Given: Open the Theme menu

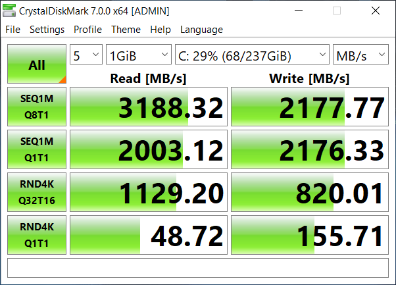Looking at the screenshot, I should click(x=126, y=30).
